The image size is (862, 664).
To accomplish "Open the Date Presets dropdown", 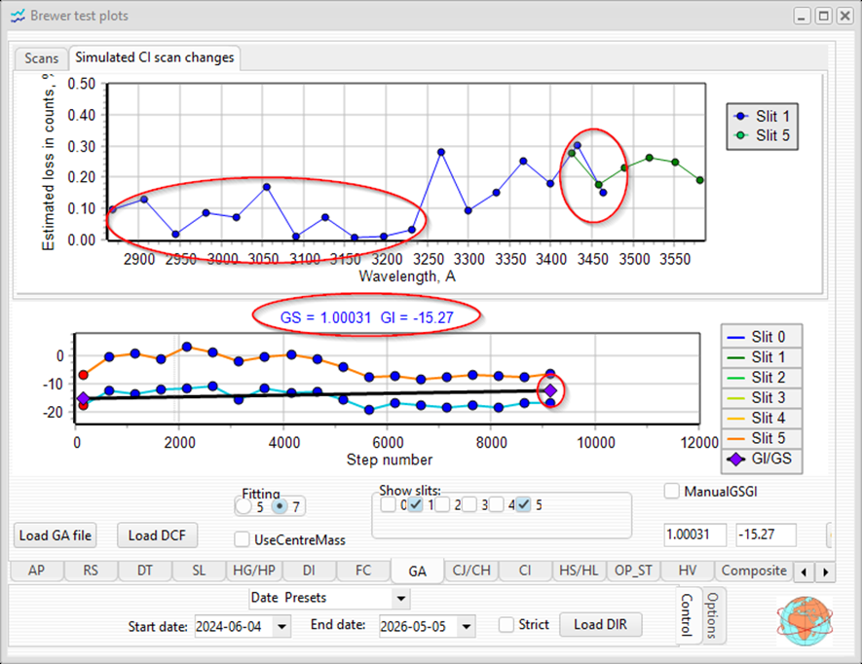I will (x=401, y=598).
